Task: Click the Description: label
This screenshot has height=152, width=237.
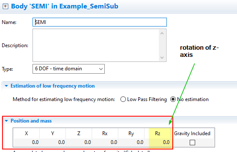Action: (x=15, y=45)
